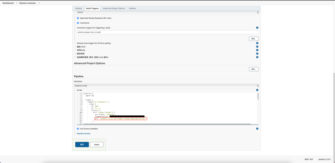Open REST API footer link
Image resolution: width=335 pixels, height=163 pixels.
[309, 159]
